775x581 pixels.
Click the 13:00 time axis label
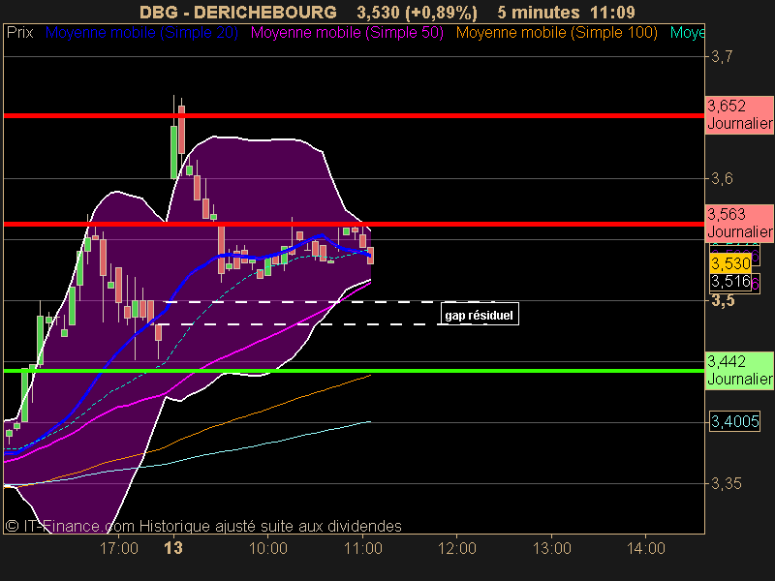[x=551, y=548]
